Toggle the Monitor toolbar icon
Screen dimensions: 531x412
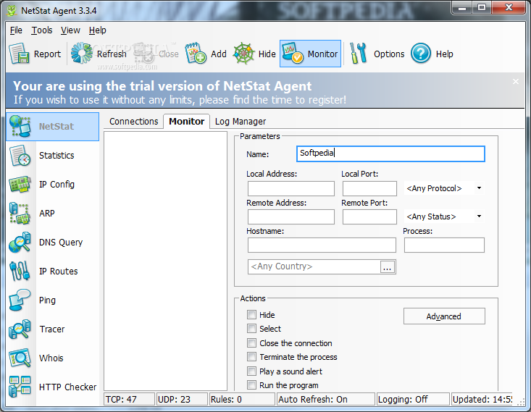click(292, 53)
